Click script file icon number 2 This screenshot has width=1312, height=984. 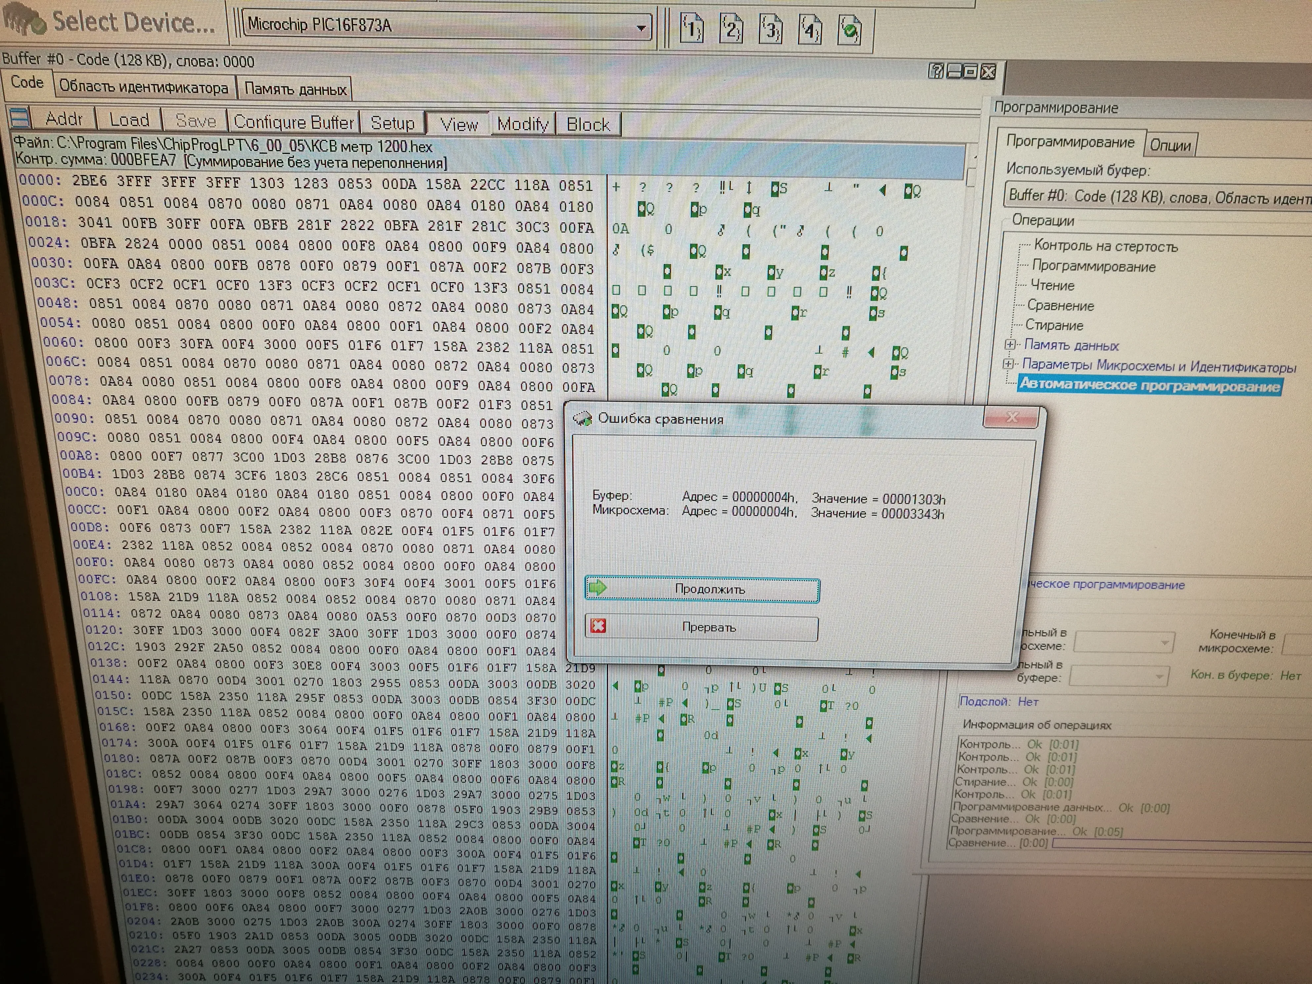pyautogui.click(x=731, y=28)
